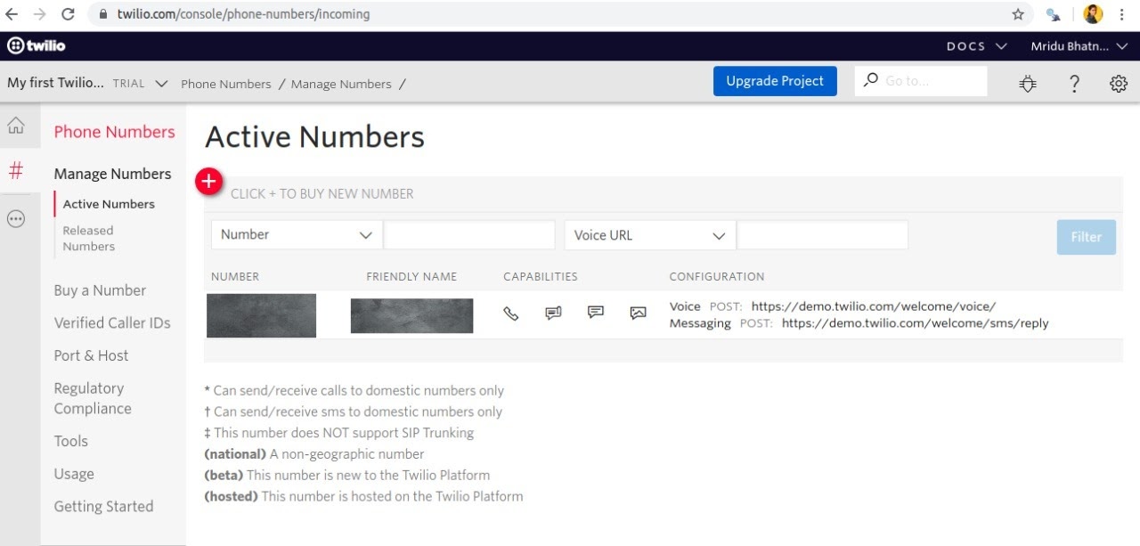Click the search magnifier icon
This screenshot has width=1140, height=546.
coord(871,80)
